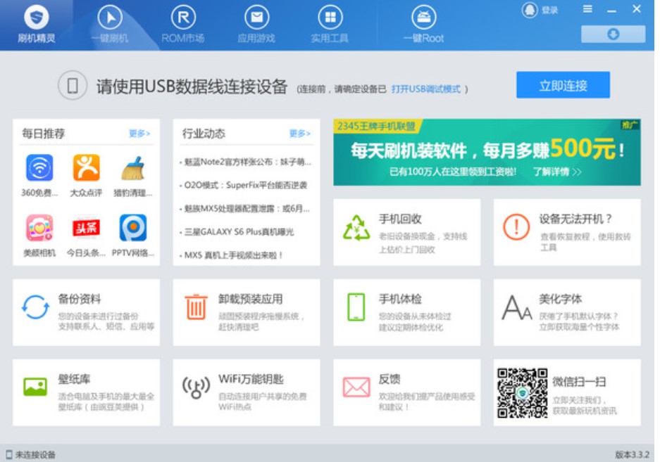This screenshot has width=660, height=462.
Task: Click the 未连接设备 status bar entry
Action: (31, 454)
